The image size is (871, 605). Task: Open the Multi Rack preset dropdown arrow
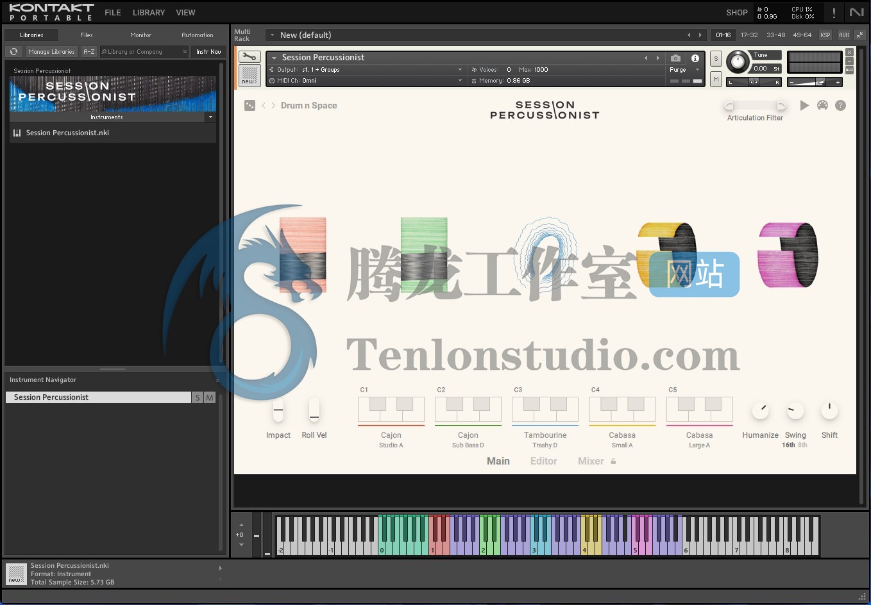[x=272, y=35]
